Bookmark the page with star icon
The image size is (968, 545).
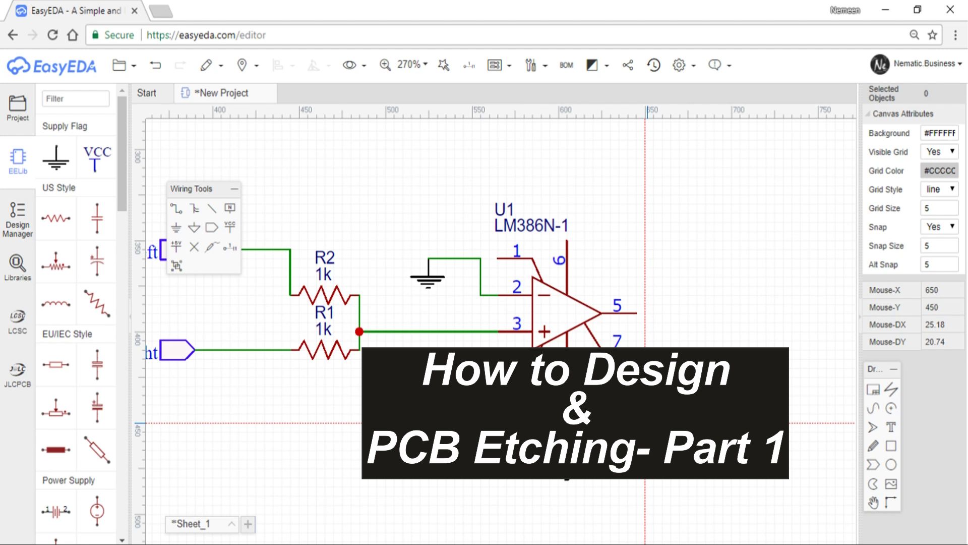coord(932,35)
